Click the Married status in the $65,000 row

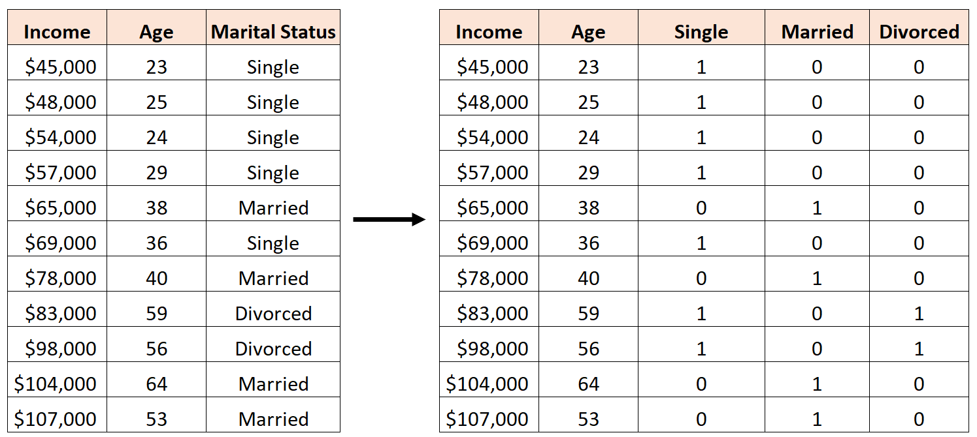pos(273,208)
